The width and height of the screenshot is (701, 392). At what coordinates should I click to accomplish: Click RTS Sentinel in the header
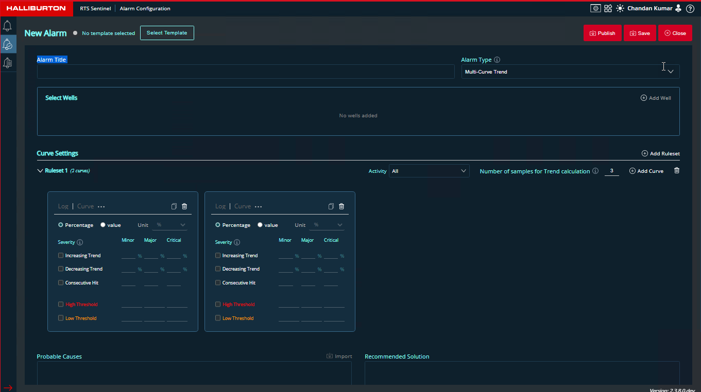point(95,9)
